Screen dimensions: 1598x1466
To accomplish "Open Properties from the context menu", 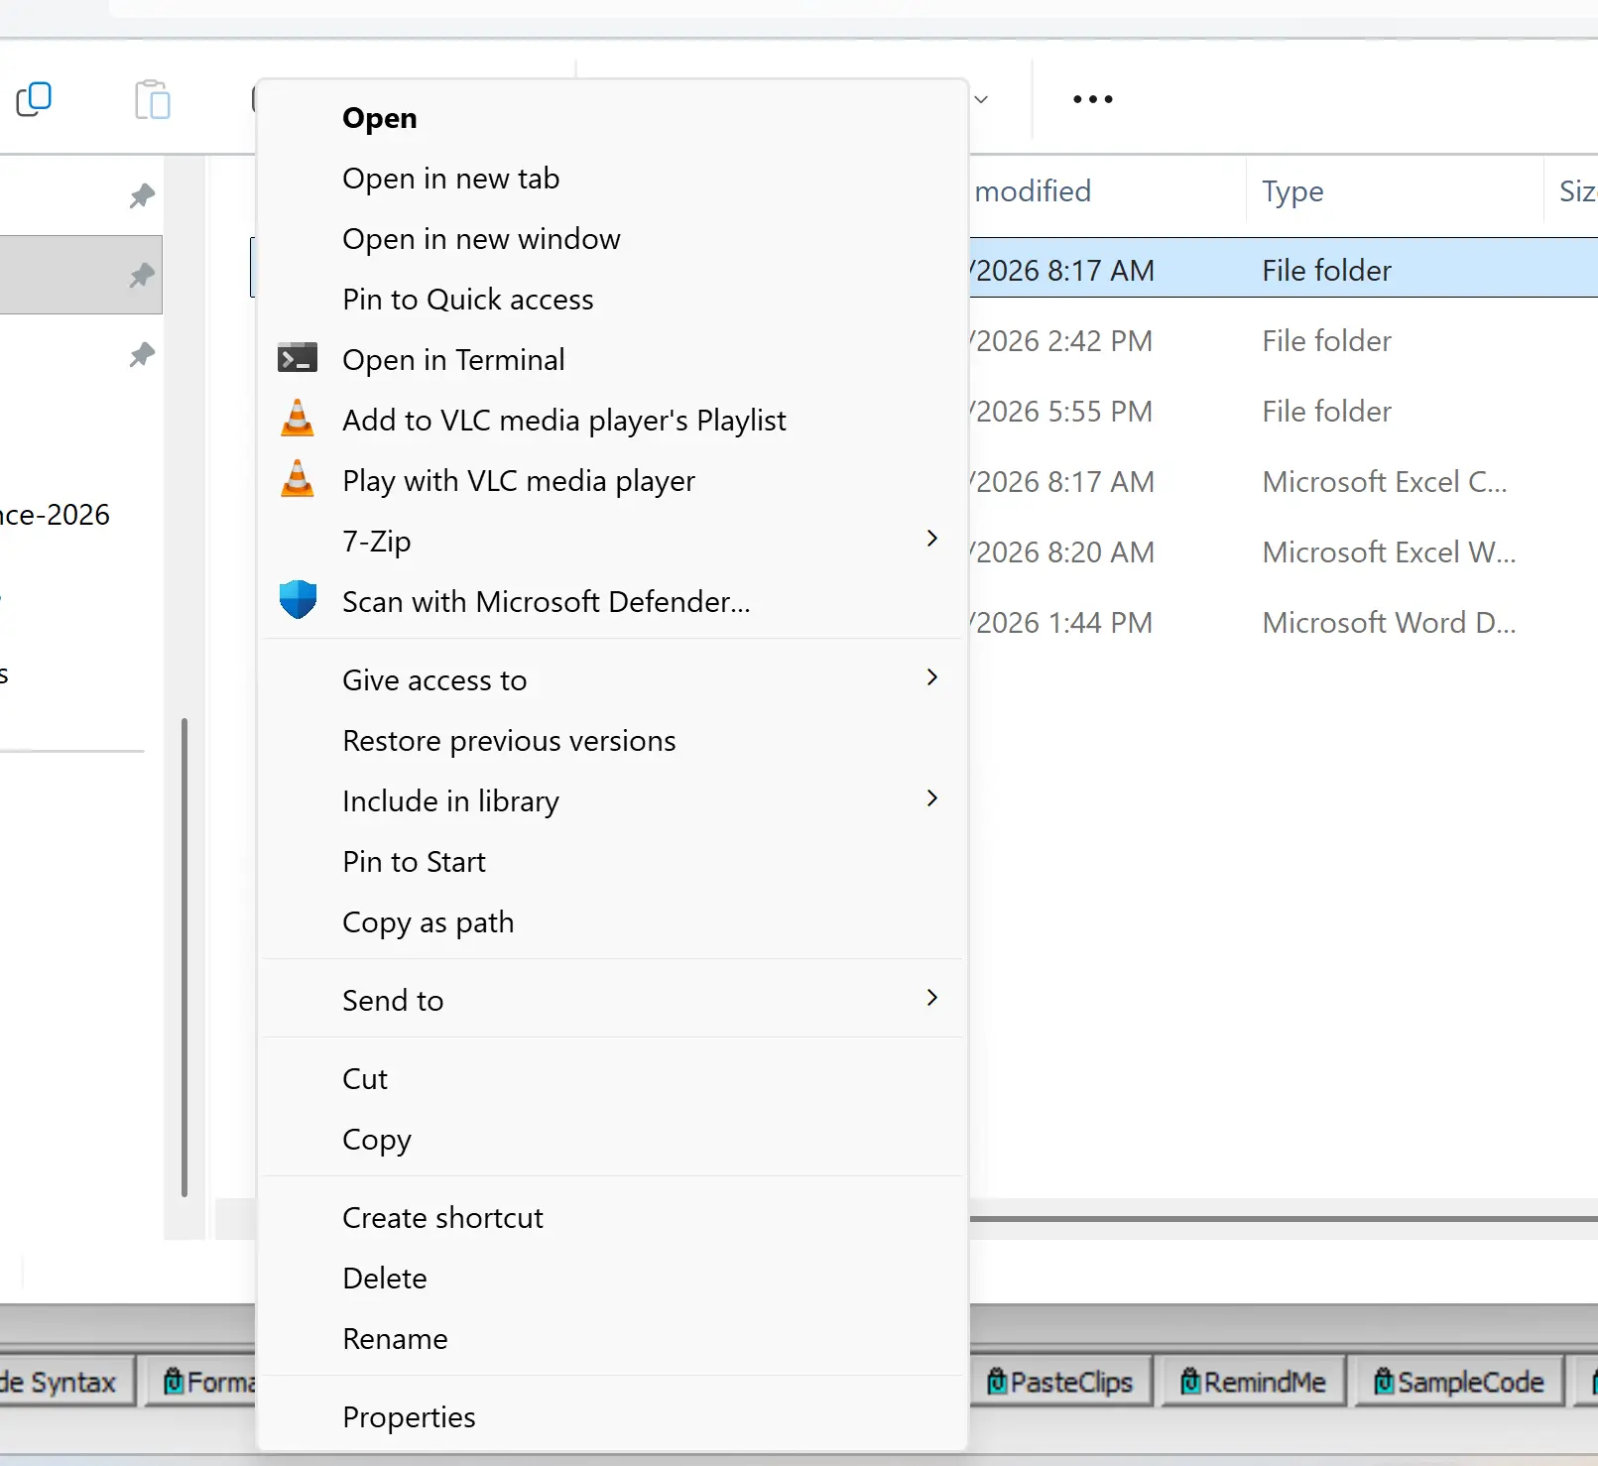I will point(612,1417).
